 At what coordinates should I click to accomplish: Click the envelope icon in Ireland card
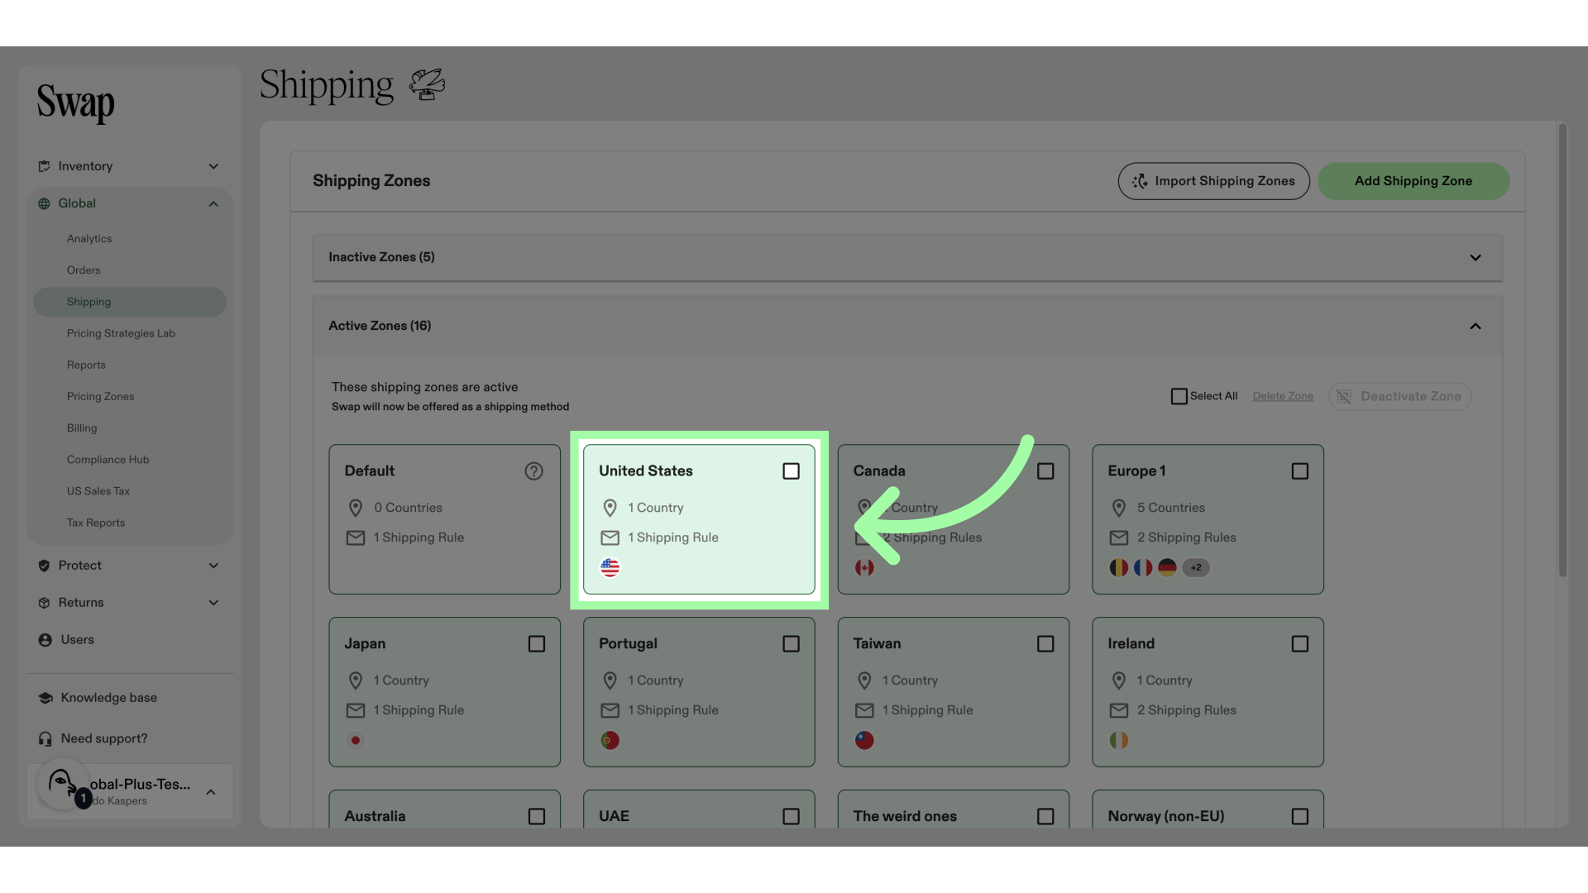click(1118, 710)
